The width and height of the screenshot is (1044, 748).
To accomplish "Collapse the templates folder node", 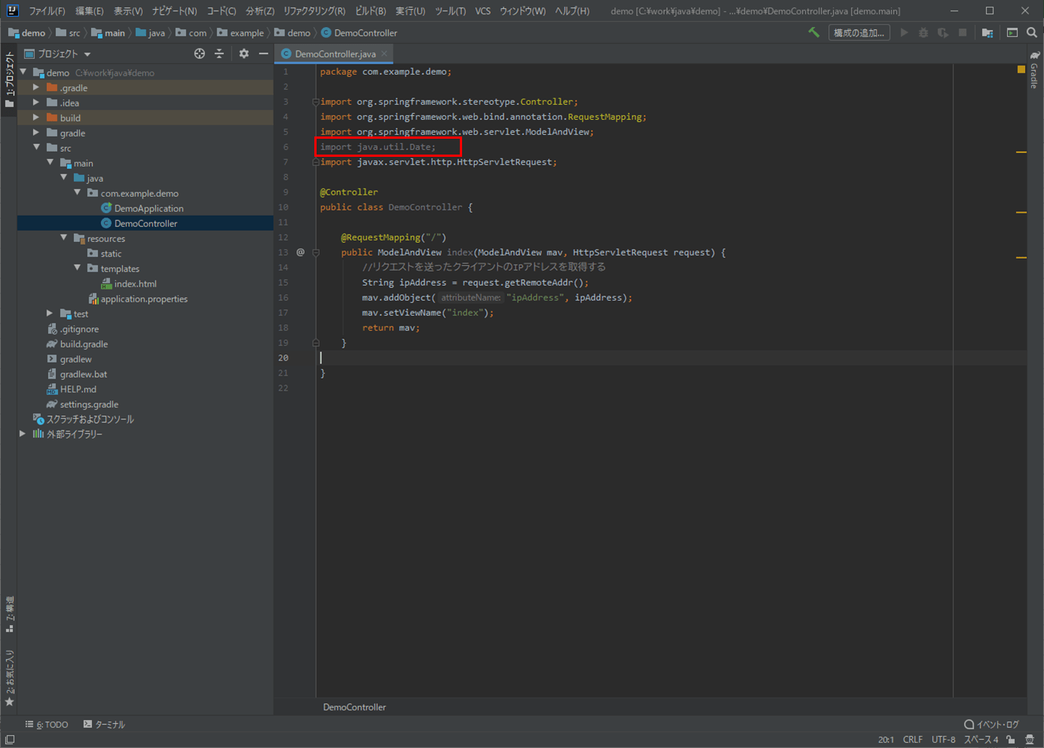I will pyautogui.click(x=78, y=268).
